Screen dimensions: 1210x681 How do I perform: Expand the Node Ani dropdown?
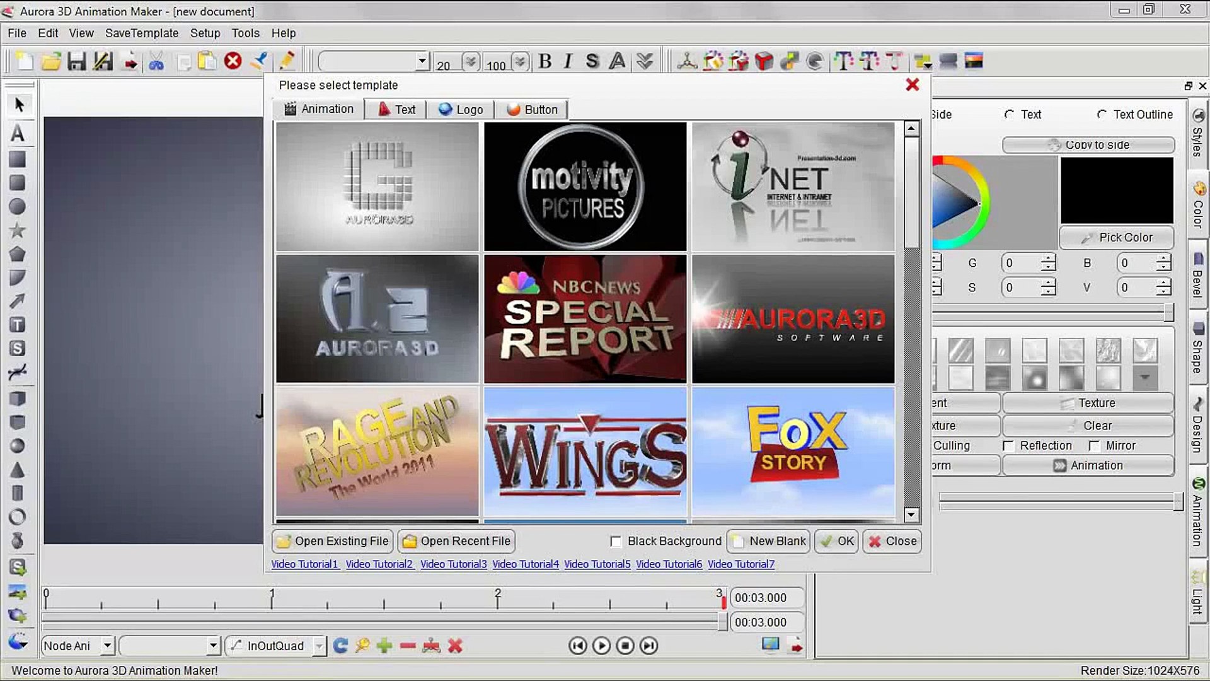coord(107,646)
